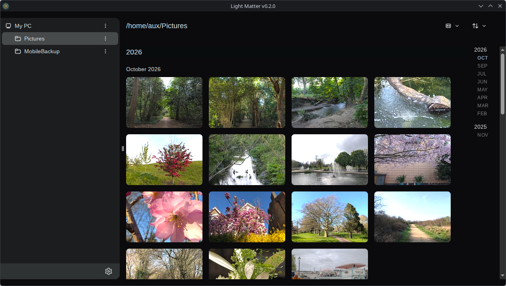Open the three-dot menu for MobileBackup
The height and width of the screenshot is (286, 506).
click(105, 51)
